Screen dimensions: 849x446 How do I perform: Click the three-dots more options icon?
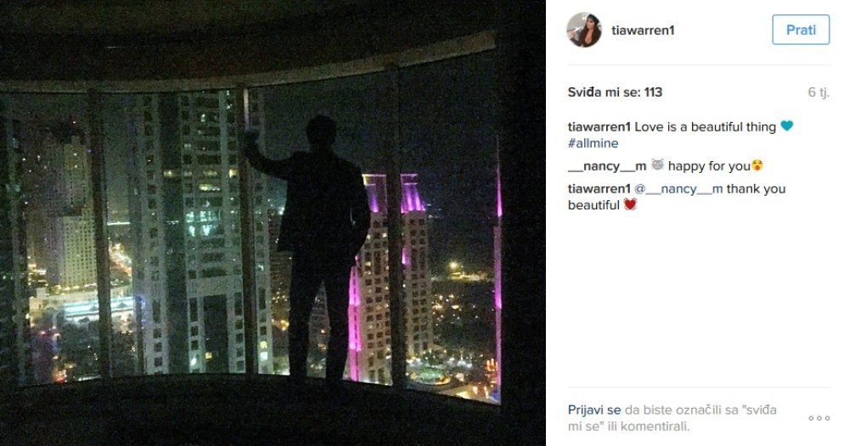818,418
